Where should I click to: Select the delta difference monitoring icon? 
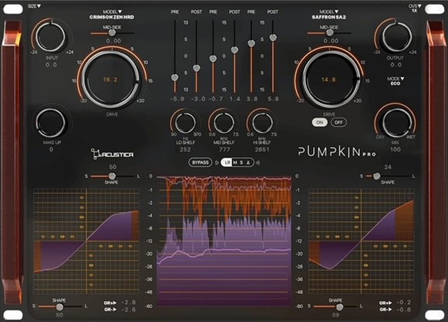point(249,163)
